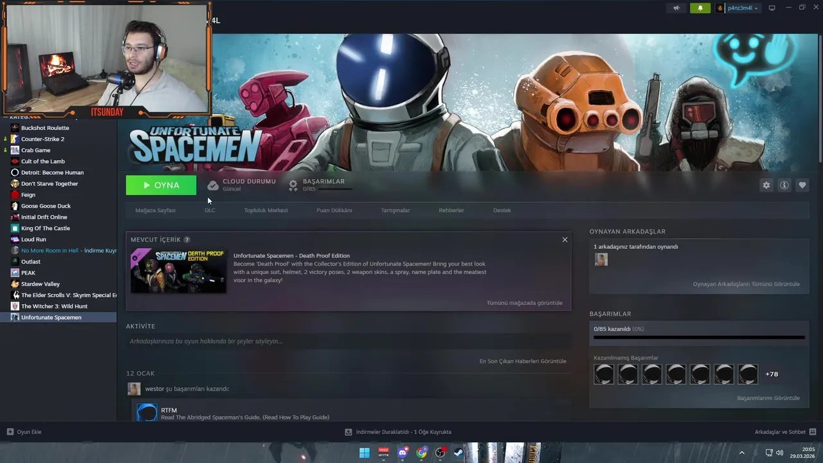Open Discord from taskbar

point(402,453)
